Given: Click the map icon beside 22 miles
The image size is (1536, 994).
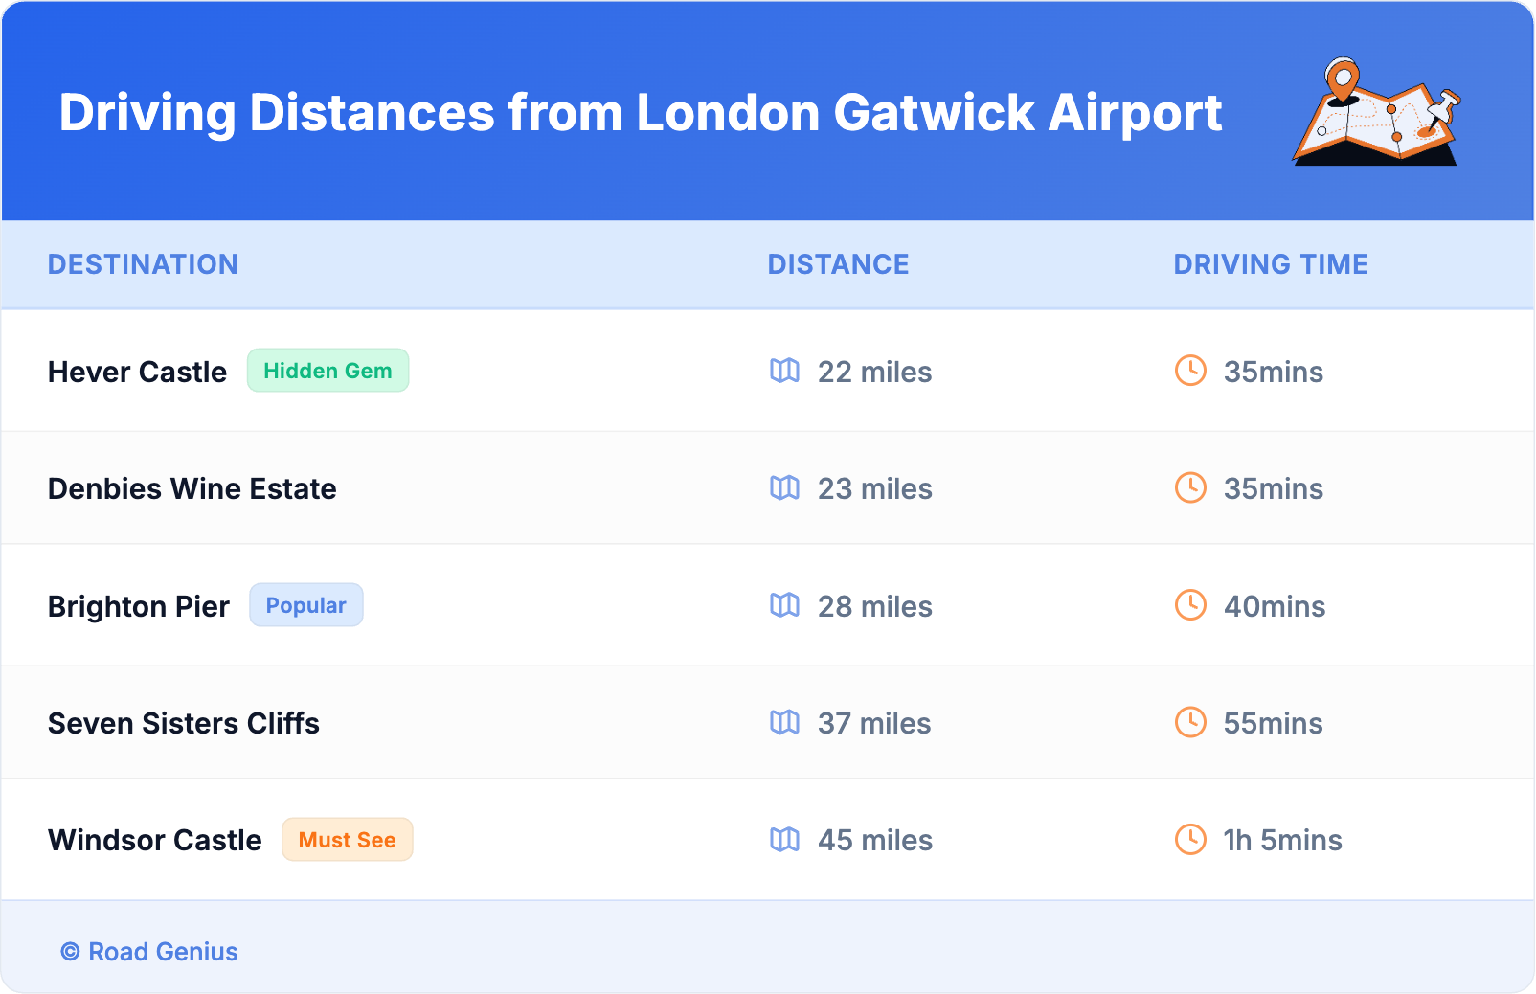Looking at the screenshot, I should pyautogui.click(x=784, y=371).
